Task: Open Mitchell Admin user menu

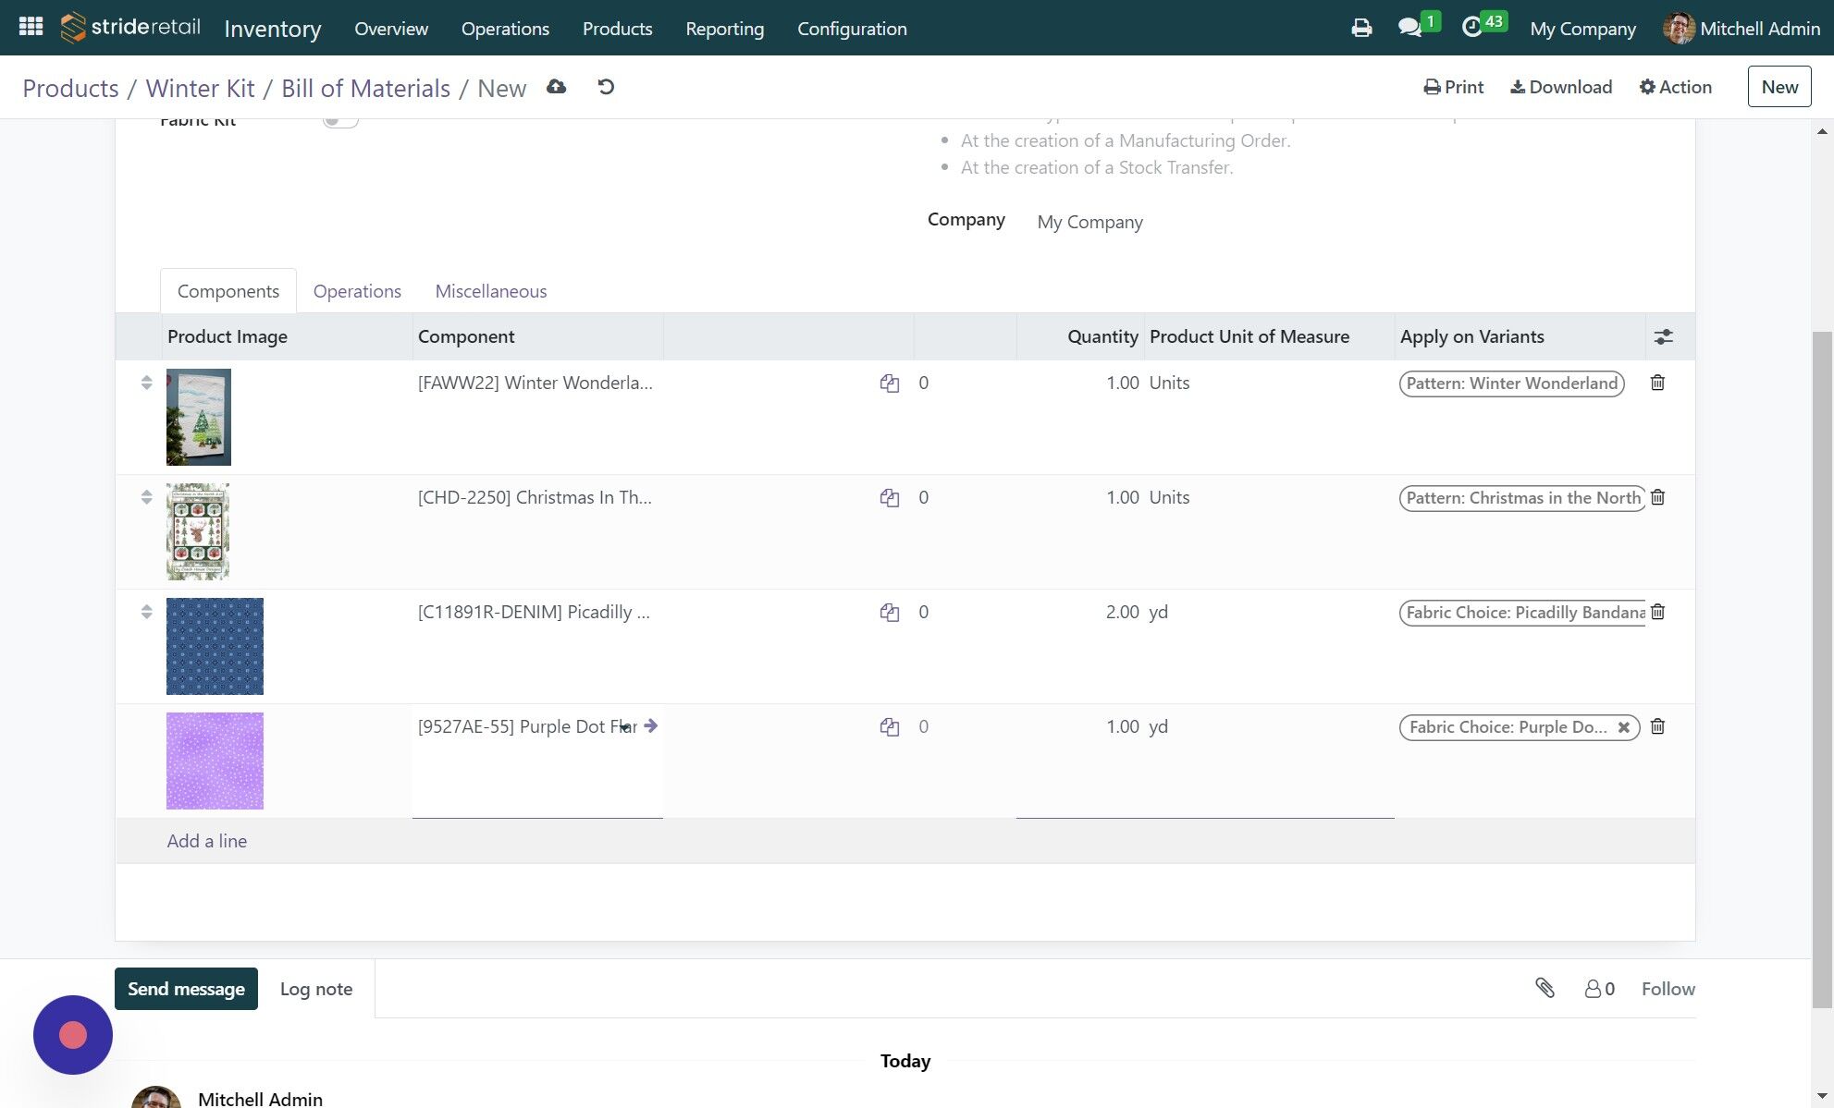Action: [1742, 29]
